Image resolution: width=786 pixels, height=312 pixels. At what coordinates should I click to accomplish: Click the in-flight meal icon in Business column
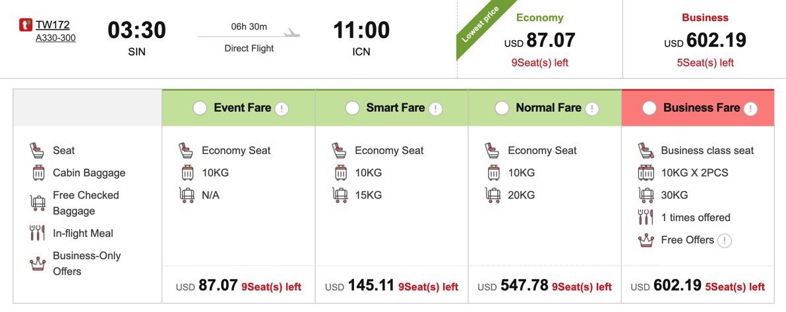[646, 217]
